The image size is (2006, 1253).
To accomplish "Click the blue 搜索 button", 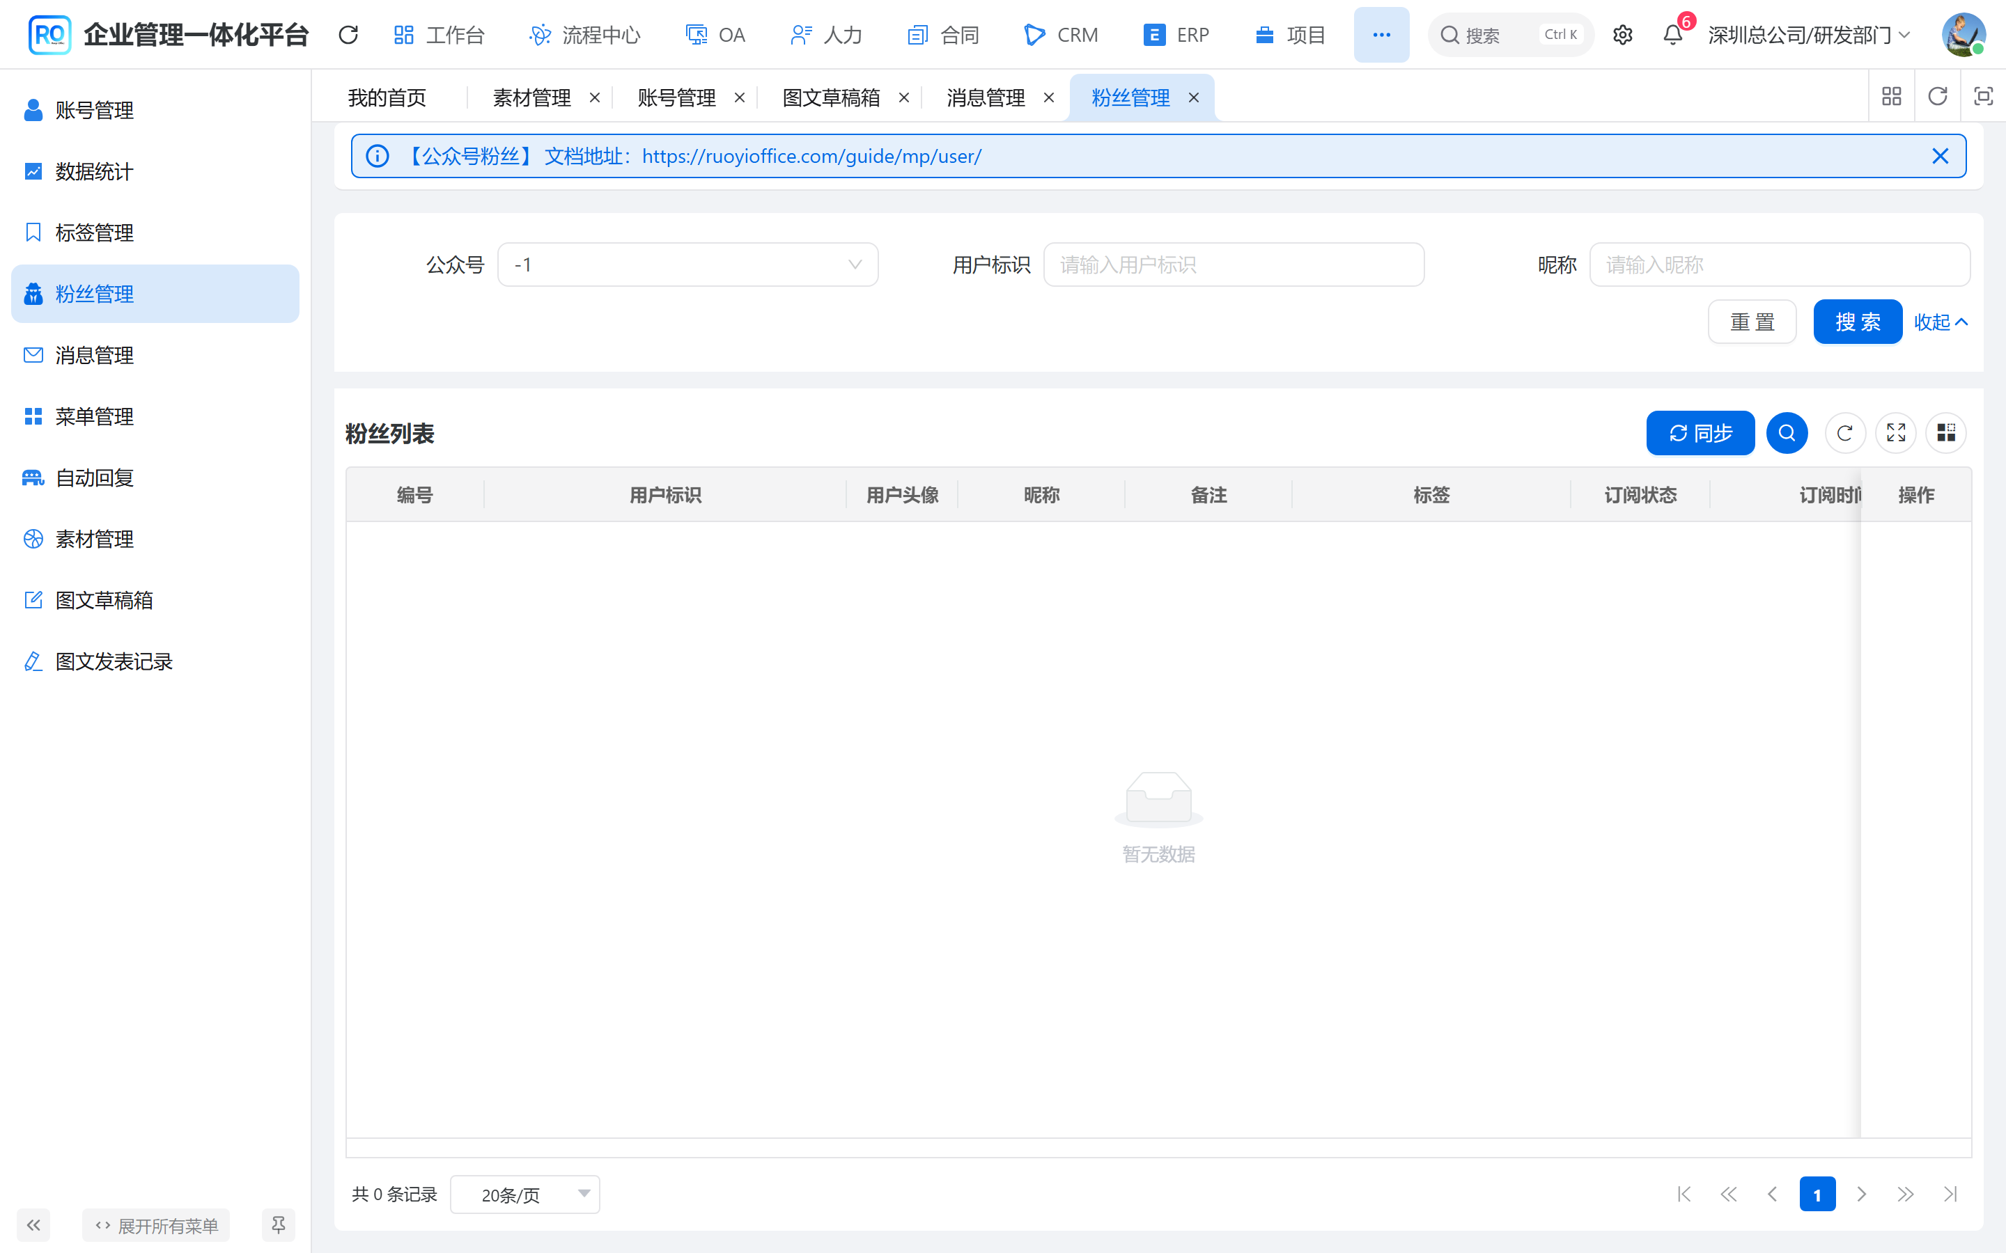I will click(1857, 322).
